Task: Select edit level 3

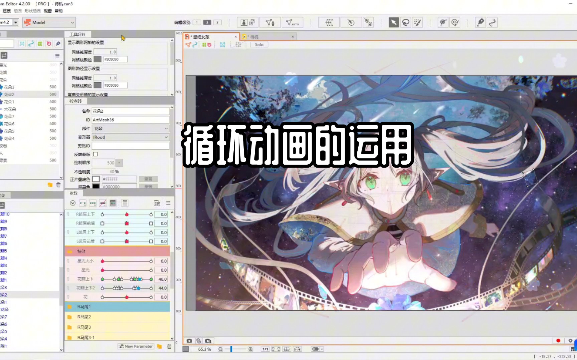Action: coord(217,22)
